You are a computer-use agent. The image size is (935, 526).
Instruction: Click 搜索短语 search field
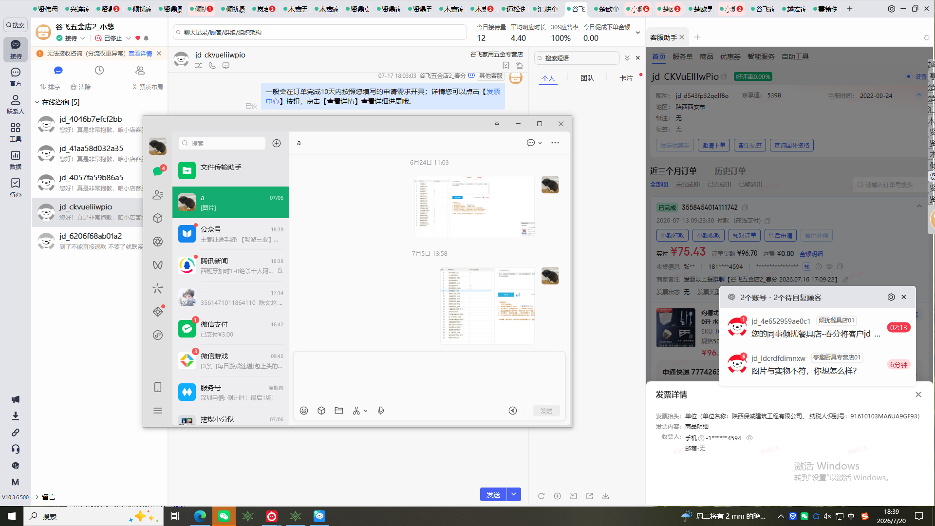[577, 58]
